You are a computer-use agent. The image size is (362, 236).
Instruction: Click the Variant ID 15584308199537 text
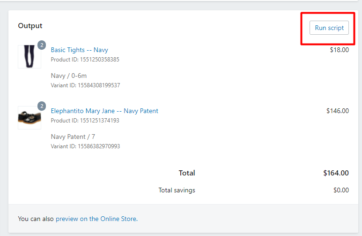coord(85,85)
